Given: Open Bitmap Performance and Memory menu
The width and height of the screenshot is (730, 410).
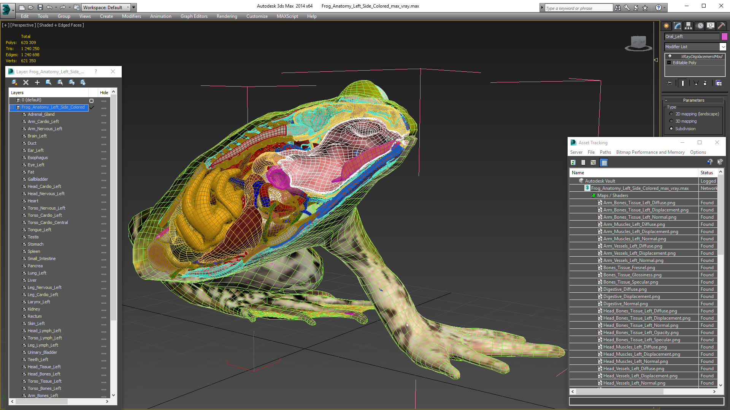Looking at the screenshot, I should [x=650, y=152].
